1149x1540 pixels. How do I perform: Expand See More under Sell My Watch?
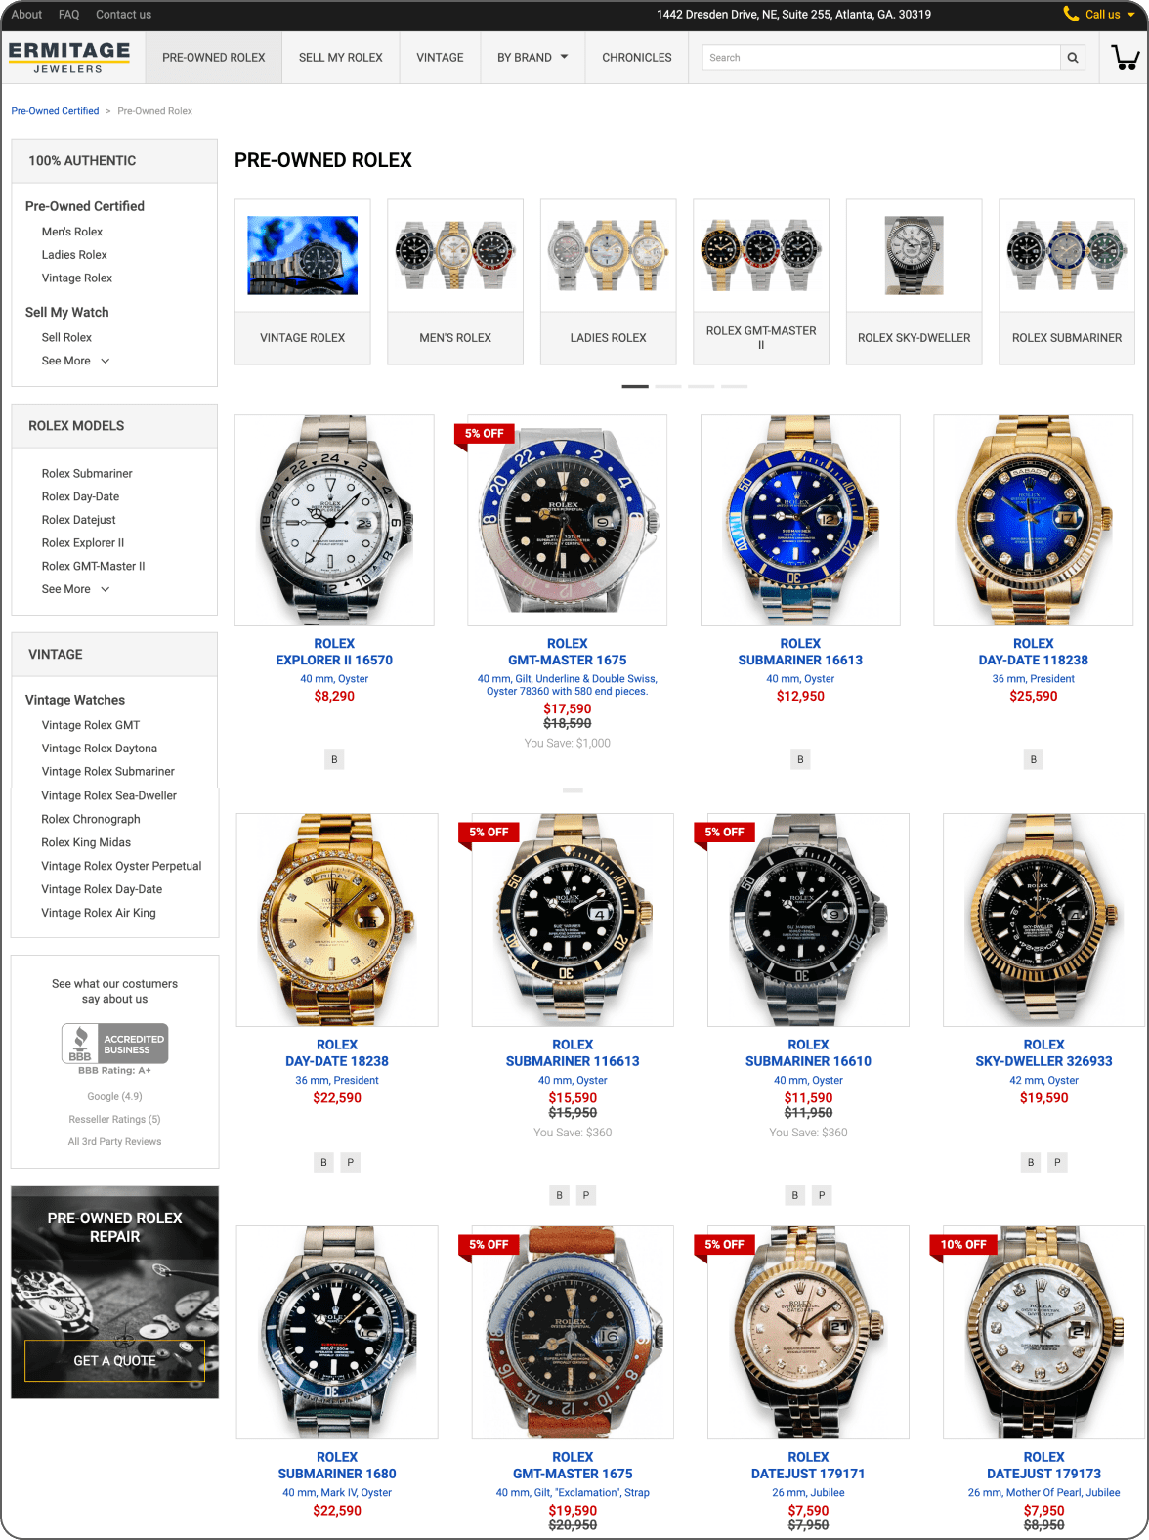(75, 361)
